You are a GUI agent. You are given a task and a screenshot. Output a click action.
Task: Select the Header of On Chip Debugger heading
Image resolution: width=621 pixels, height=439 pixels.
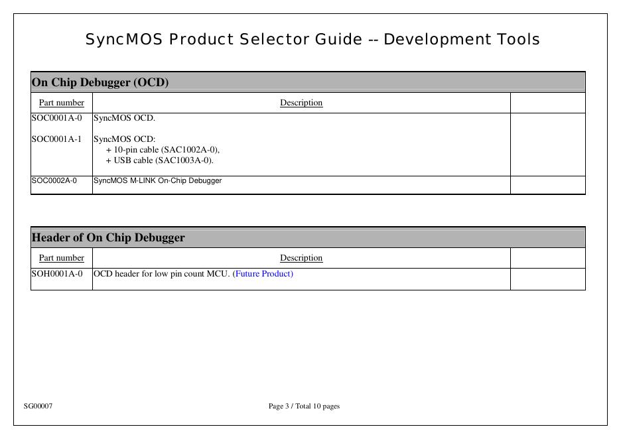pos(108,237)
